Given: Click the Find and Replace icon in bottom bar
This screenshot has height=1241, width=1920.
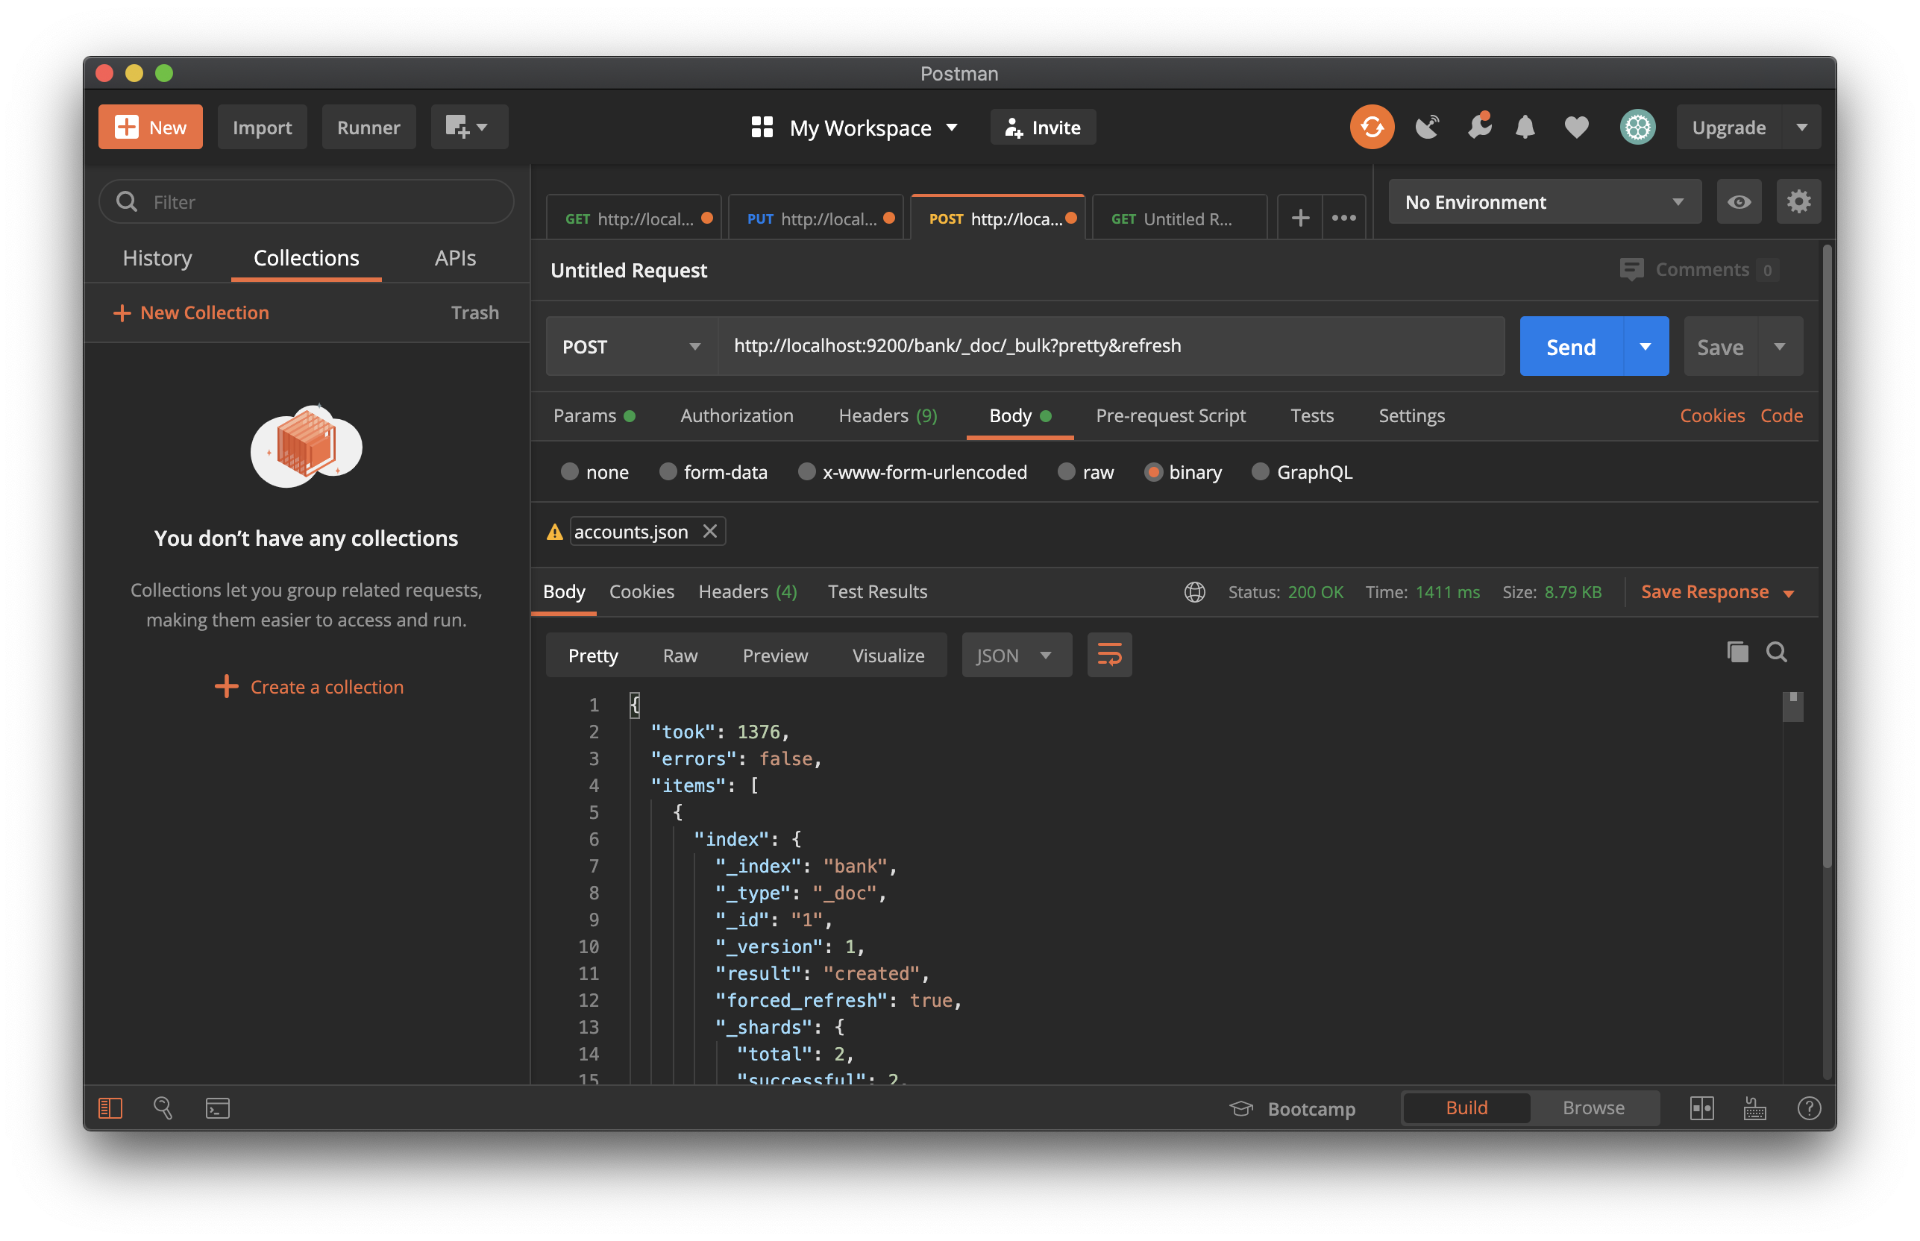Looking at the screenshot, I should click(x=163, y=1108).
